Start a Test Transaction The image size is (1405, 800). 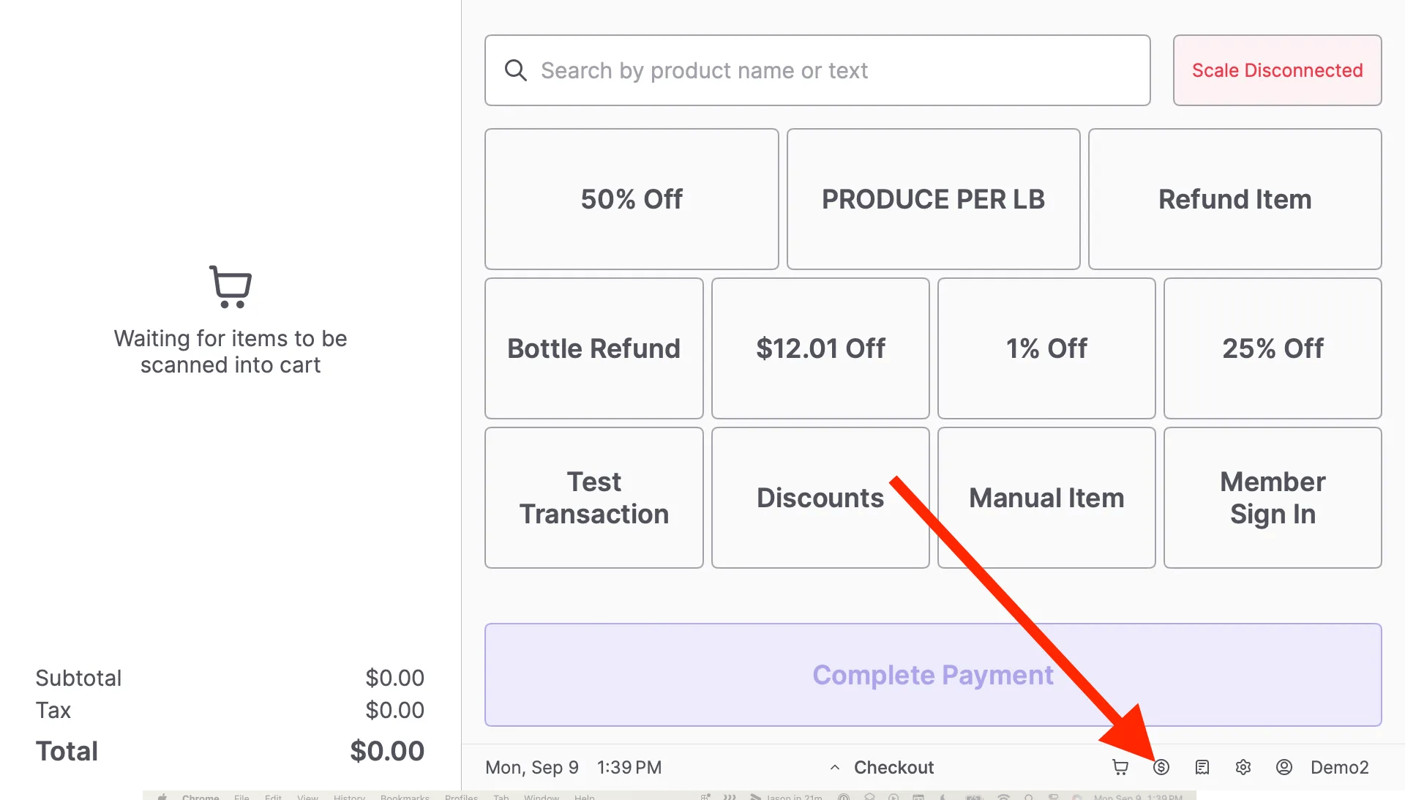tap(593, 498)
